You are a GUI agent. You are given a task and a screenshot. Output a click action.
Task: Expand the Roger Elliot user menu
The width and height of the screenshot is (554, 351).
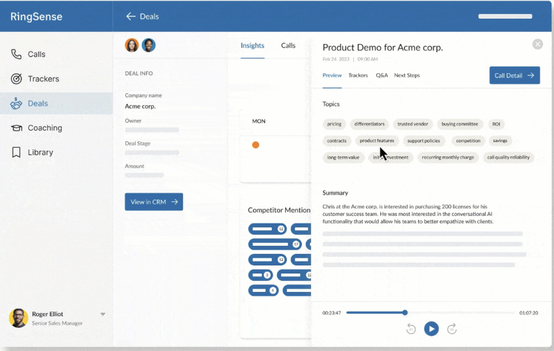click(x=102, y=314)
